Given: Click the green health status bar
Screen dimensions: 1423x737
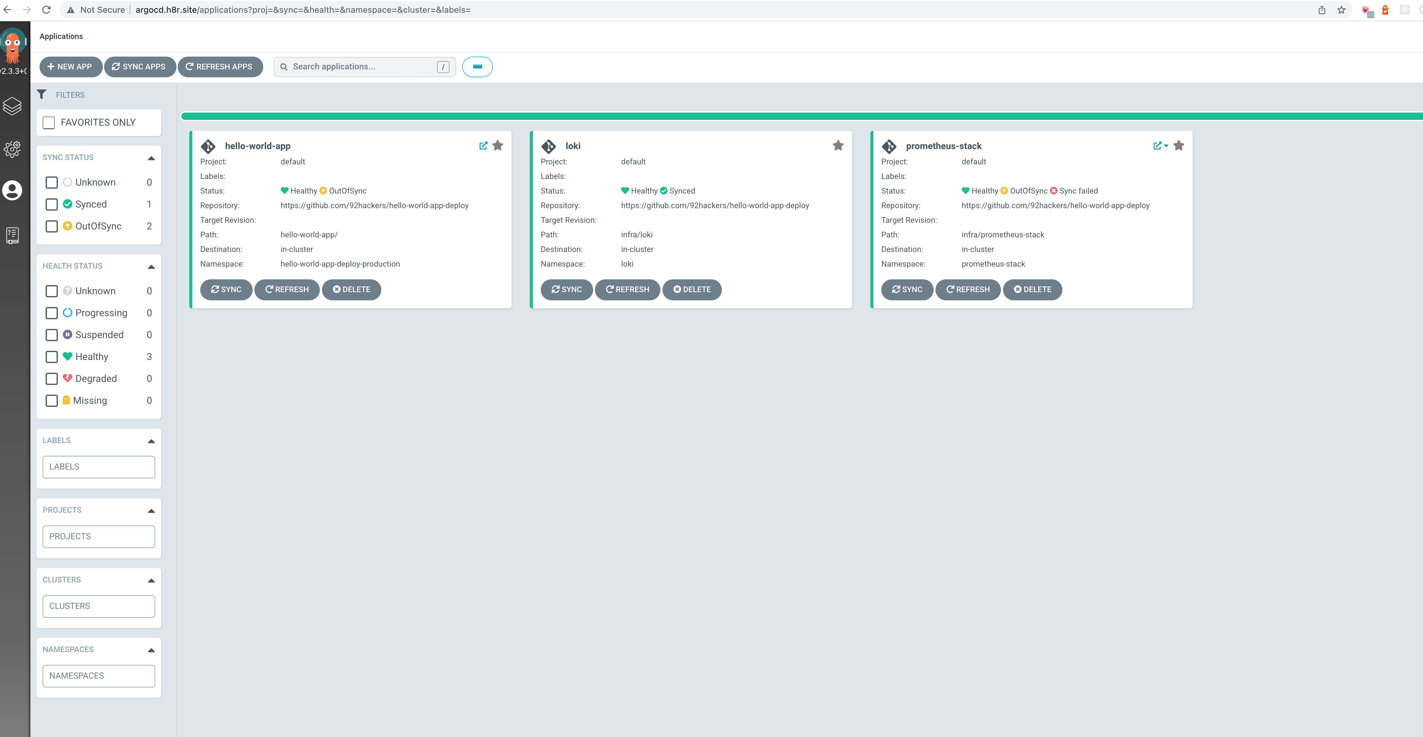Looking at the screenshot, I should tap(802, 116).
